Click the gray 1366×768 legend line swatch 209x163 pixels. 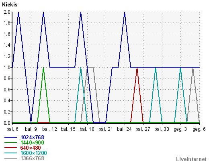click(x=11, y=158)
